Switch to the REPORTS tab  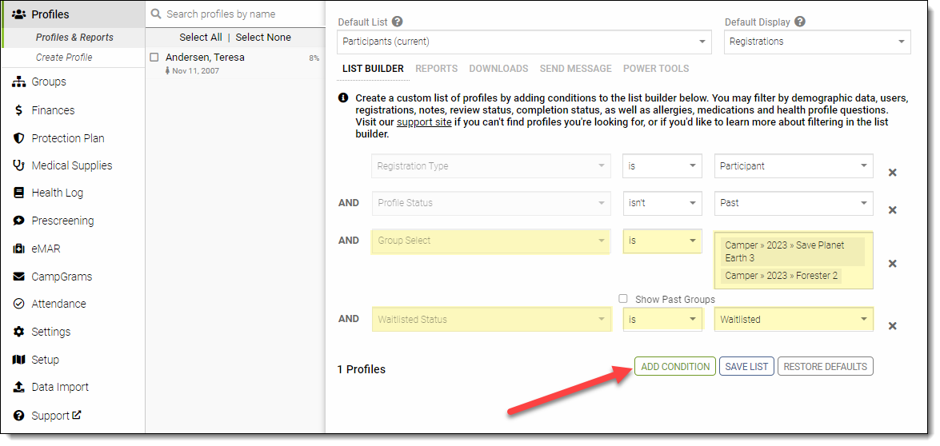(436, 69)
